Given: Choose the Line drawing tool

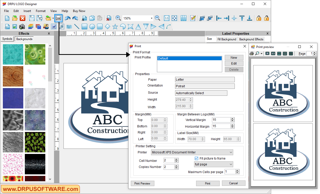Looking at the screenshot, I should coord(77,26).
